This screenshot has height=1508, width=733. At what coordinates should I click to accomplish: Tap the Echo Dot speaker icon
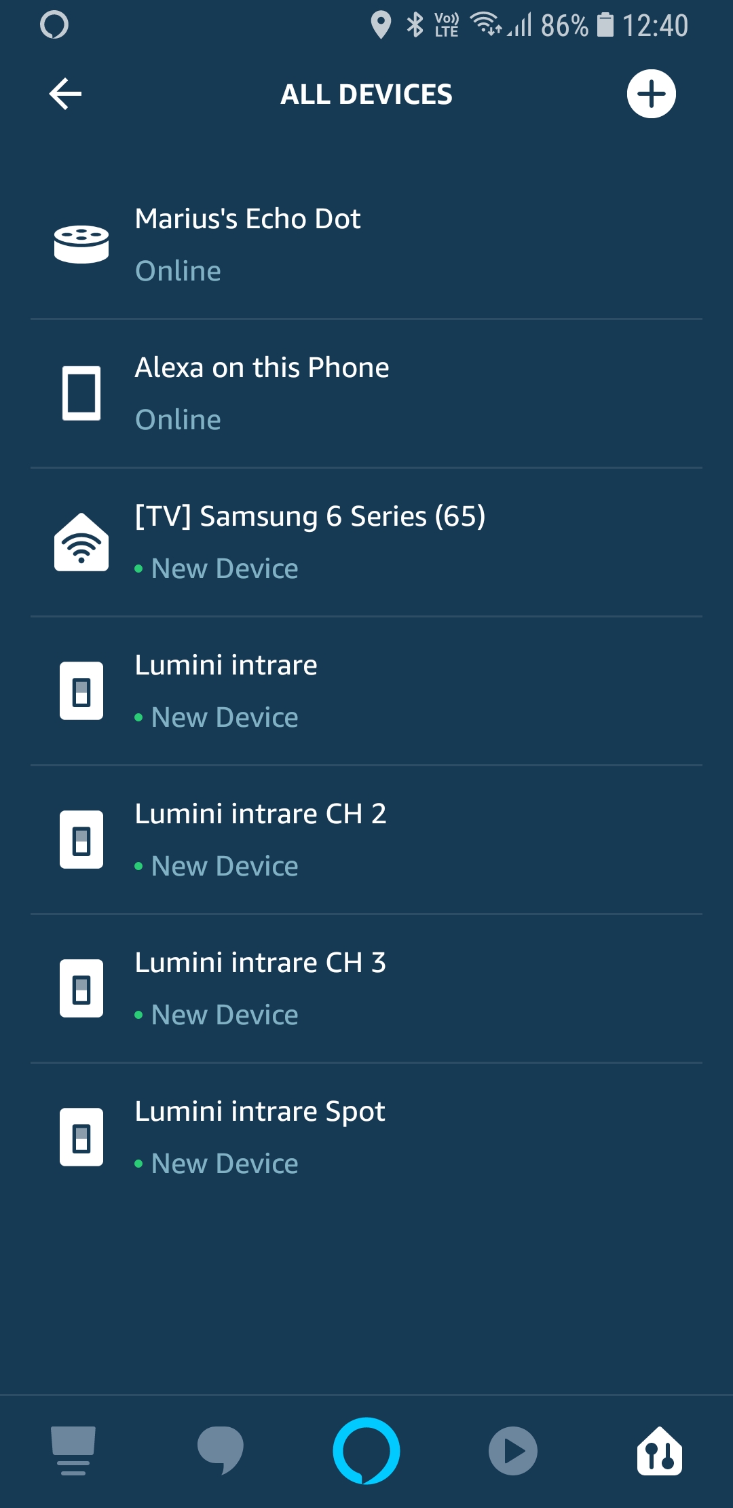click(x=81, y=244)
